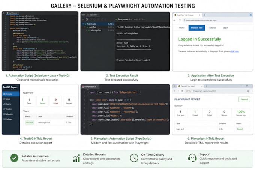This screenshot has width=255, height=170.
Task: Click the Graphs chart icon in sidebar
Action: (x=4, y=104)
